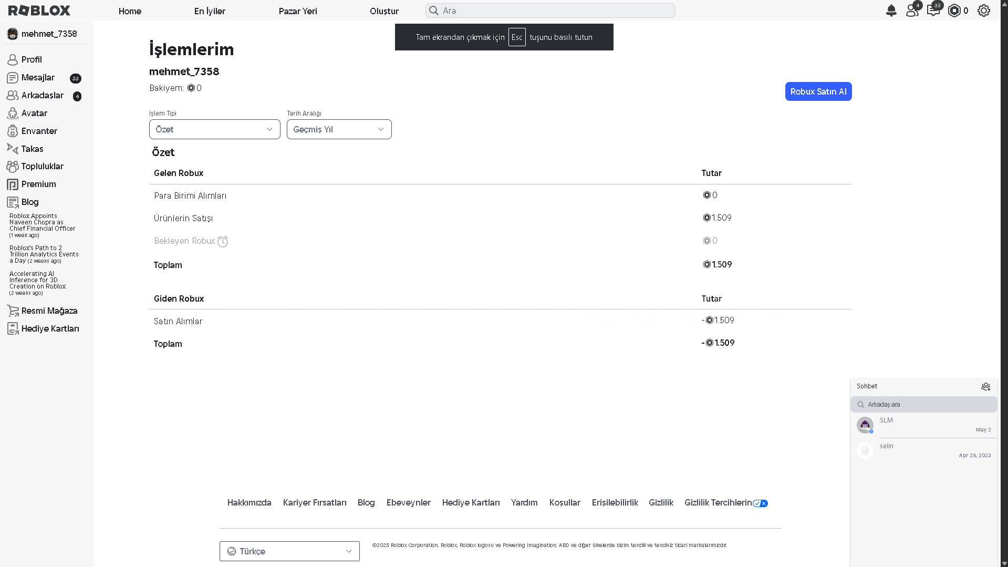This screenshot has width=1008, height=567.
Task: Click the mehmet_7358 username in sidebar
Action: pyautogui.click(x=49, y=34)
